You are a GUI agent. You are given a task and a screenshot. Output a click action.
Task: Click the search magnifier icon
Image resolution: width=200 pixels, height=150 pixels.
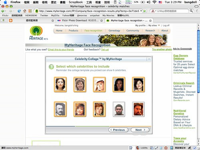coord(191,11)
